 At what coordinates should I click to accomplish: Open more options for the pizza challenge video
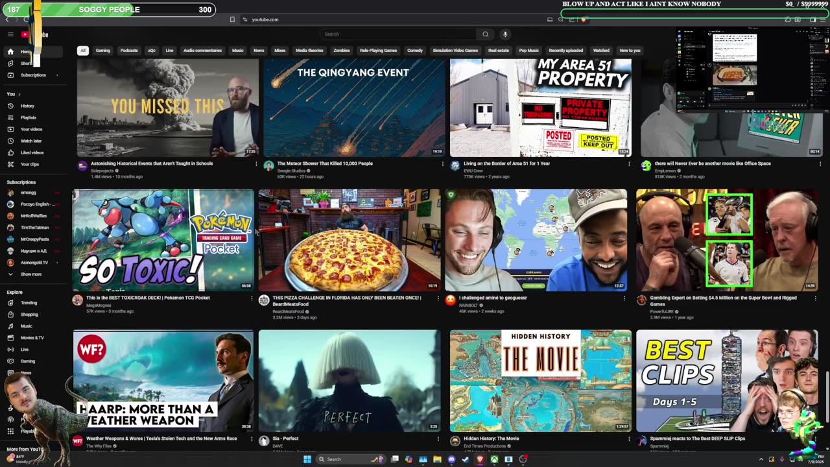coord(438,298)
